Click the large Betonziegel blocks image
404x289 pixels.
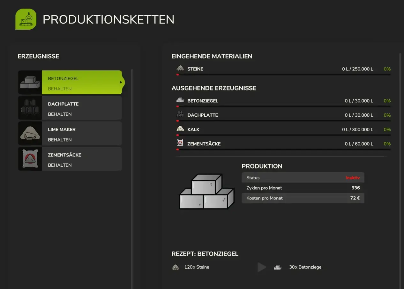click(x=206, y=191)
